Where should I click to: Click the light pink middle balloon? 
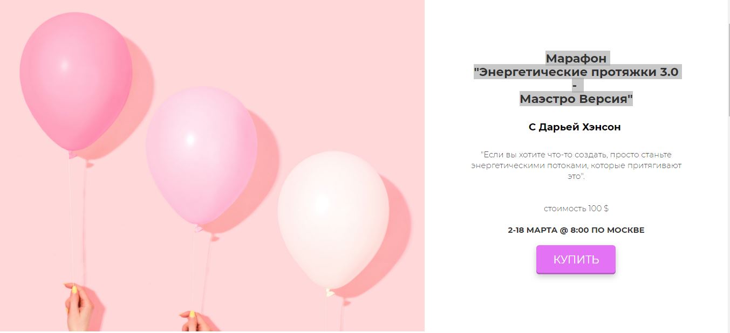(x=201, y=155)
